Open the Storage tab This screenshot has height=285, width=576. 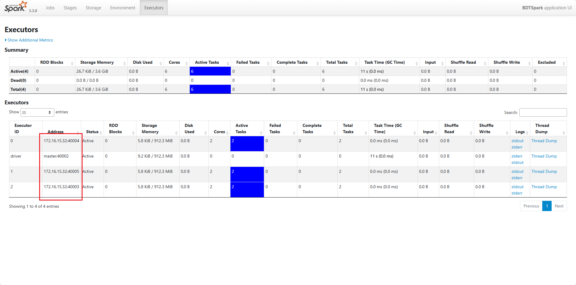tap(93, 8)
